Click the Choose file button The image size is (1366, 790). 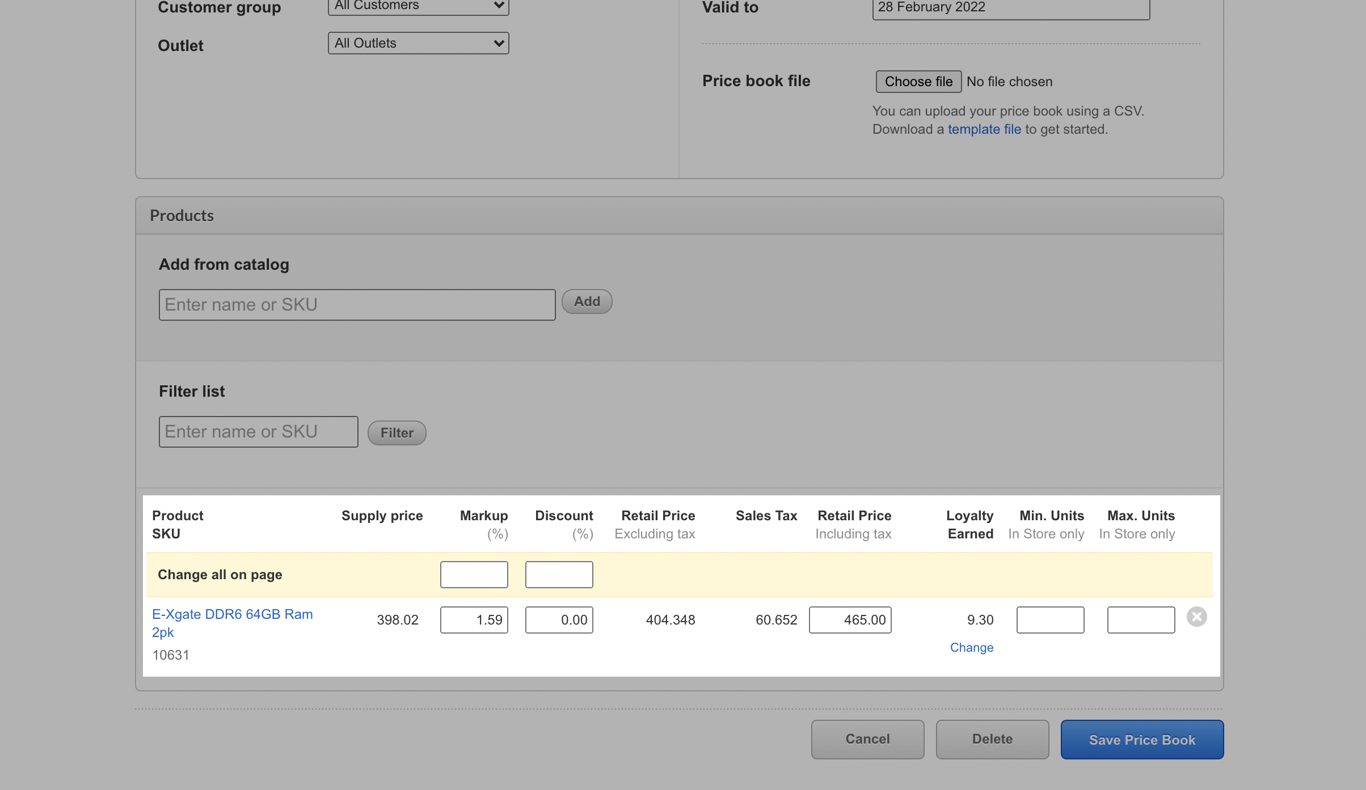coord(918,82)
